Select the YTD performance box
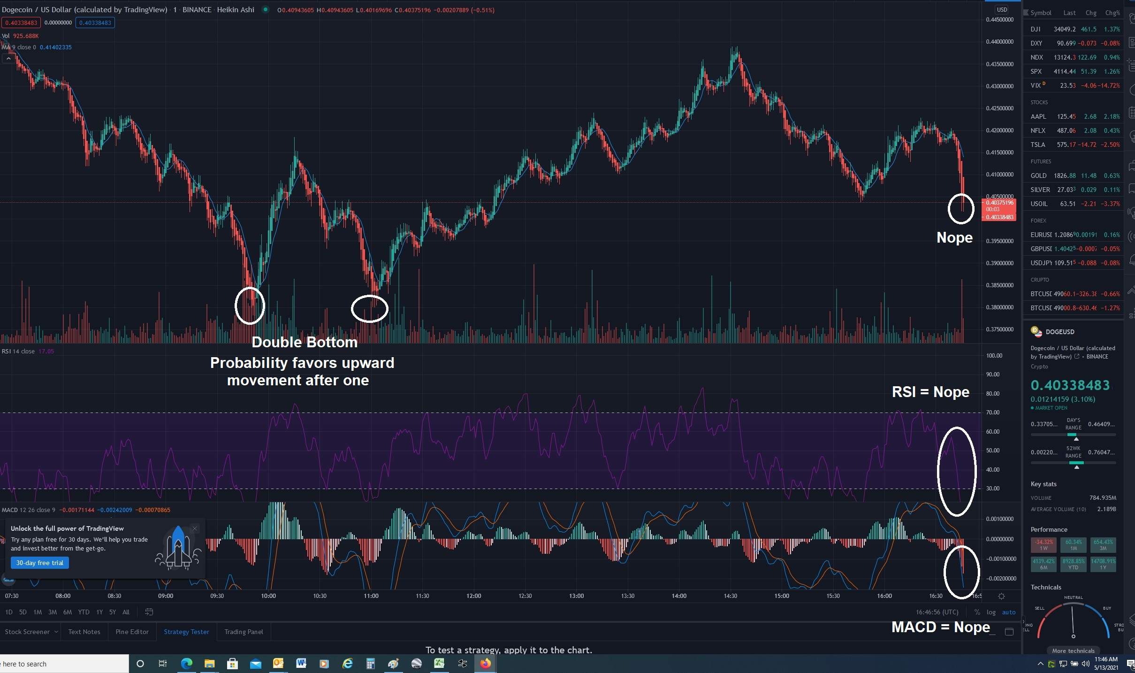 tap(1073, 564)
